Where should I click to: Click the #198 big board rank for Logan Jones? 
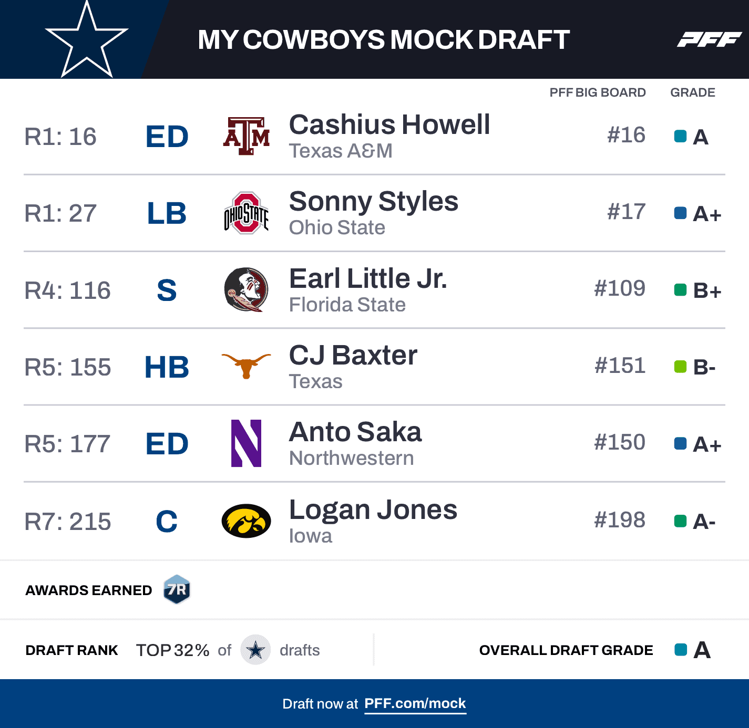pyautogui.click(x=619, y=520)
